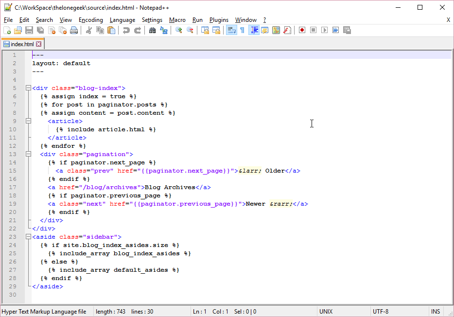This screenshot has width=454, height=317.
Task: Open the Document Map panel icon
Action: (x=276, y=30)
